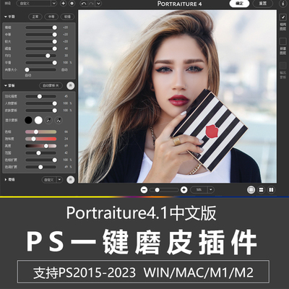Switch to horizontal split preview icon

click(x=262, y=190)
